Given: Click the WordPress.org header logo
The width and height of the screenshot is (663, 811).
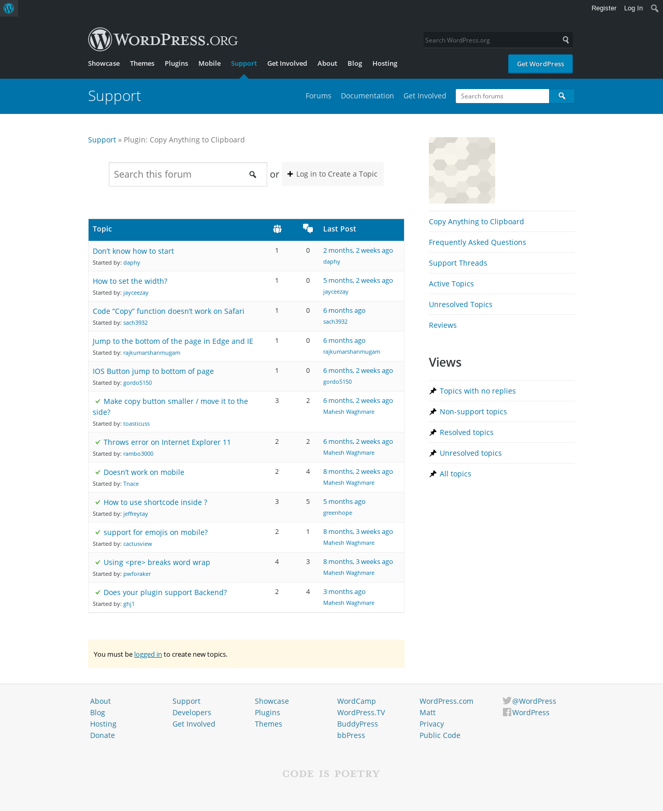Looking at the screenshot, I should pyautogui.click(x=163, y=39).
